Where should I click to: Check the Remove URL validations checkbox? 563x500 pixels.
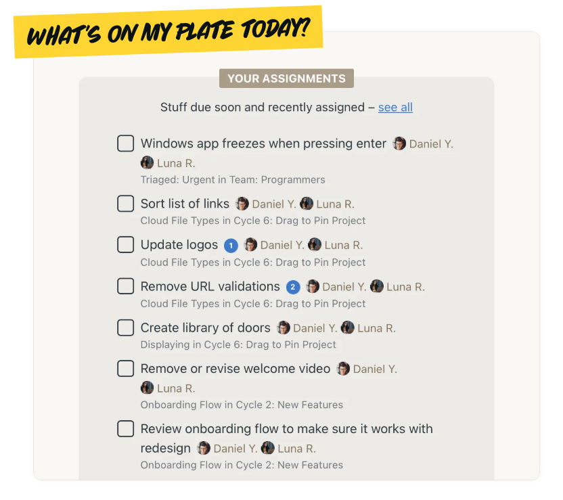[126, 286]
